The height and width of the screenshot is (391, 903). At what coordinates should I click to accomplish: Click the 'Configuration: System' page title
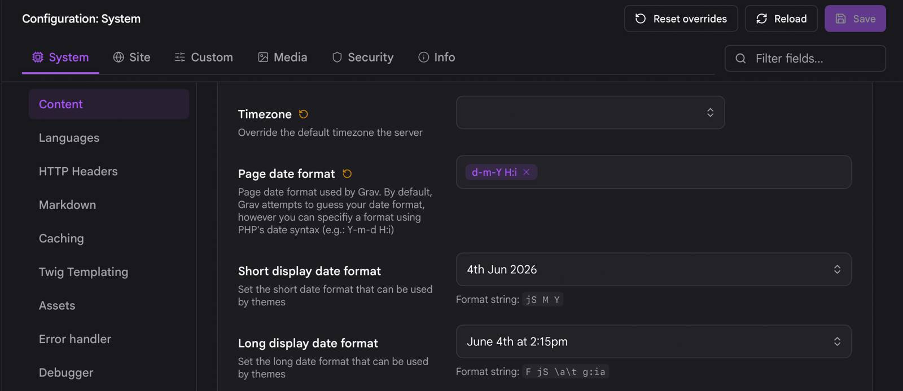(x=81, y=19)
